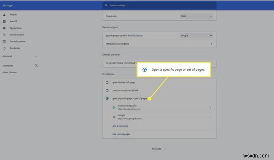Open Extensions from sidebar
This screenshot has width=274, height=160.
tap(8, 66)
